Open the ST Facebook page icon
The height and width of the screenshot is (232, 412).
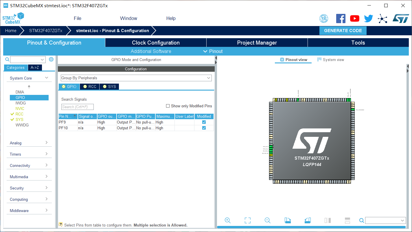[341, 19]
